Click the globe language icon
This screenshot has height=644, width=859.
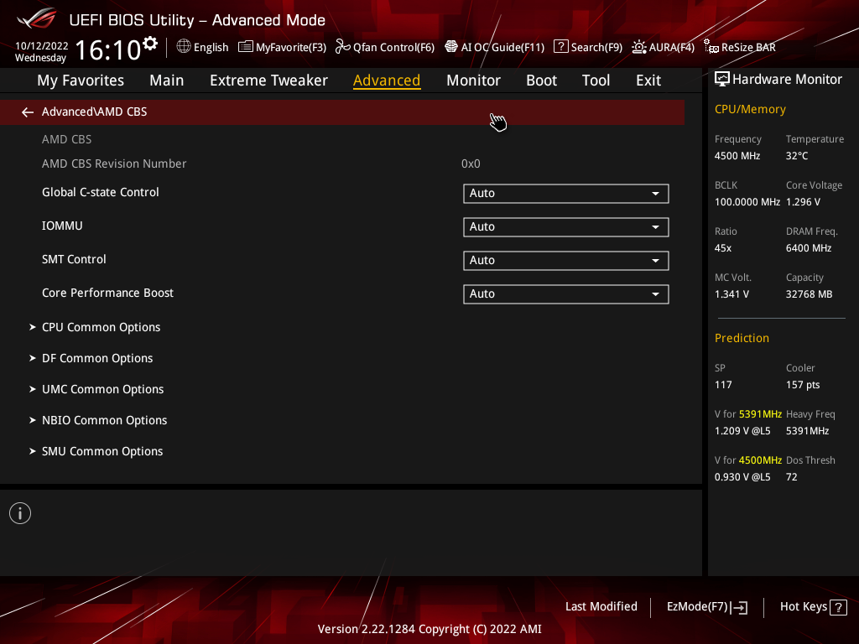tap(184, 47)
